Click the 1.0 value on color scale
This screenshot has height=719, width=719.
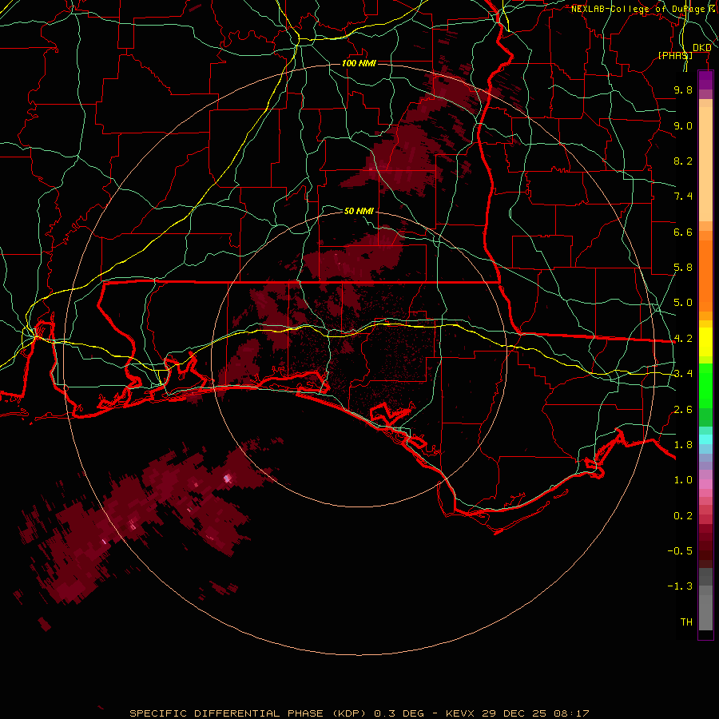[x=683, y=480]
